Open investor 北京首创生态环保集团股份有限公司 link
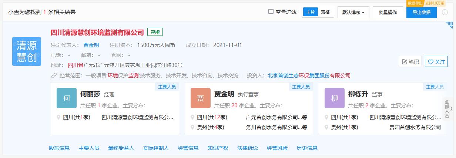The height and width of the screenshot is (158, 456). click(x=309, y=75)
